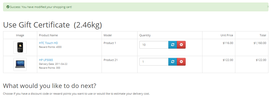The height and width of the screenshot is (98, 272).
Task: Click the HTC Touch HD phone thumbnail
Action: pos(20,47)
